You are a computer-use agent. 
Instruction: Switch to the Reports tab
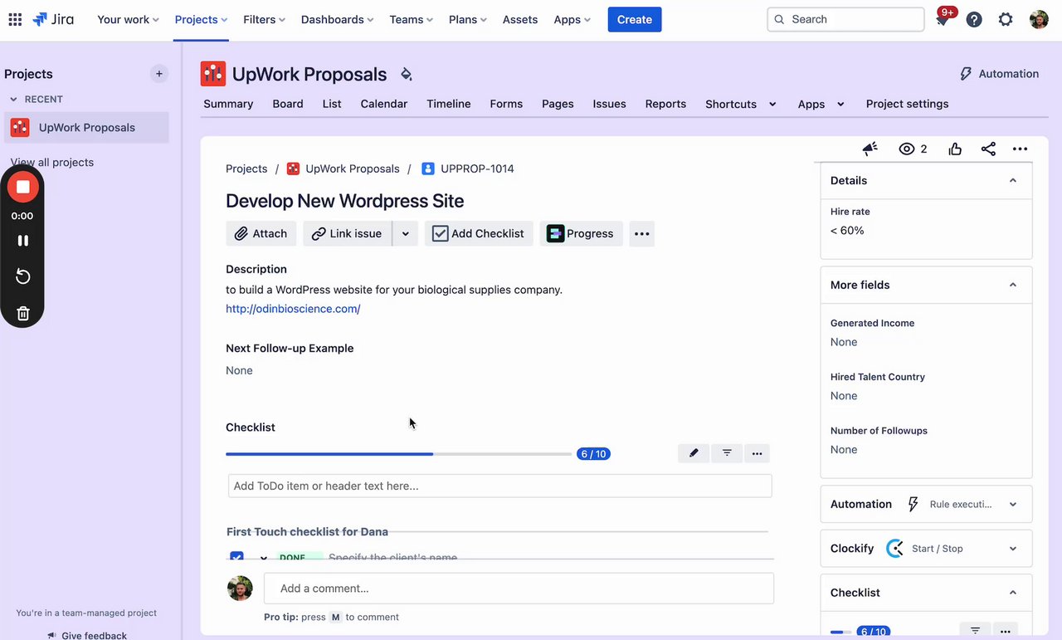tap(665, 104)
